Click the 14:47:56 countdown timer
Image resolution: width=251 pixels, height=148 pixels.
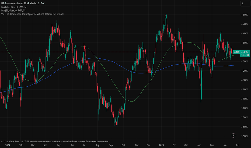tap(245, 55)
